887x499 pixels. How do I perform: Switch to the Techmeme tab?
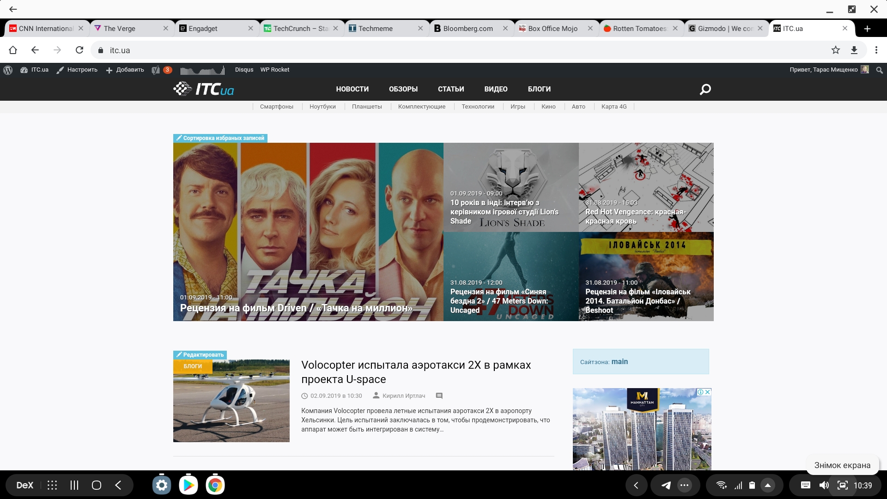pos(384,29)
